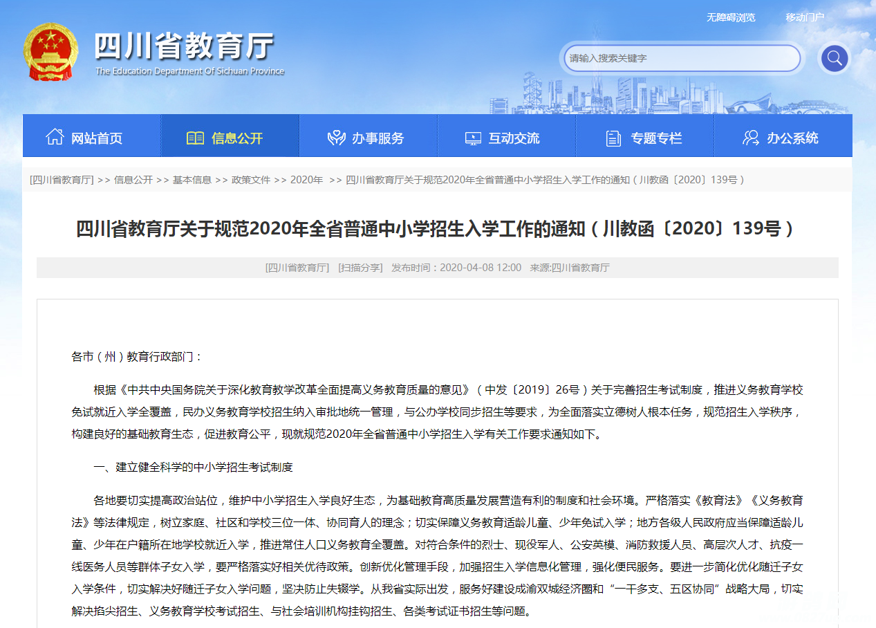
Task: Open the 移动门户 link
Action: click(804, 17)
